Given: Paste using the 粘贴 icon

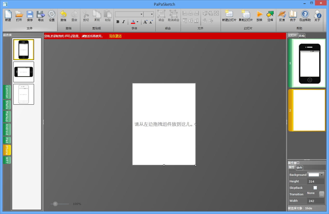Looking at the screenshot, I should tap(108, 16).
